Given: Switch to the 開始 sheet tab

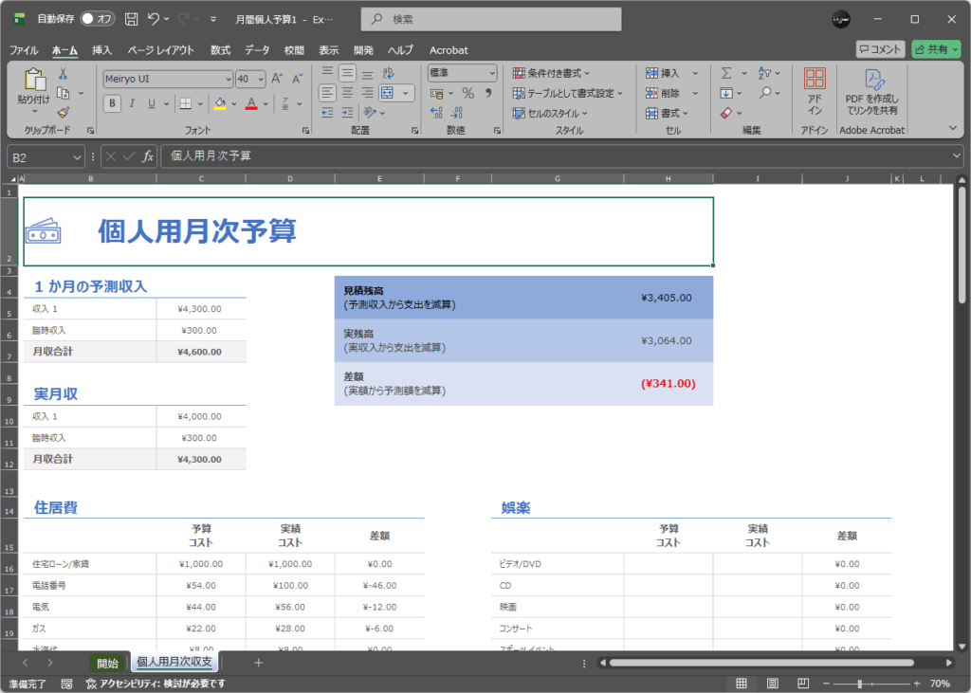Looking at the screenshot, I should pyautogui.click(x=107, y=664).
